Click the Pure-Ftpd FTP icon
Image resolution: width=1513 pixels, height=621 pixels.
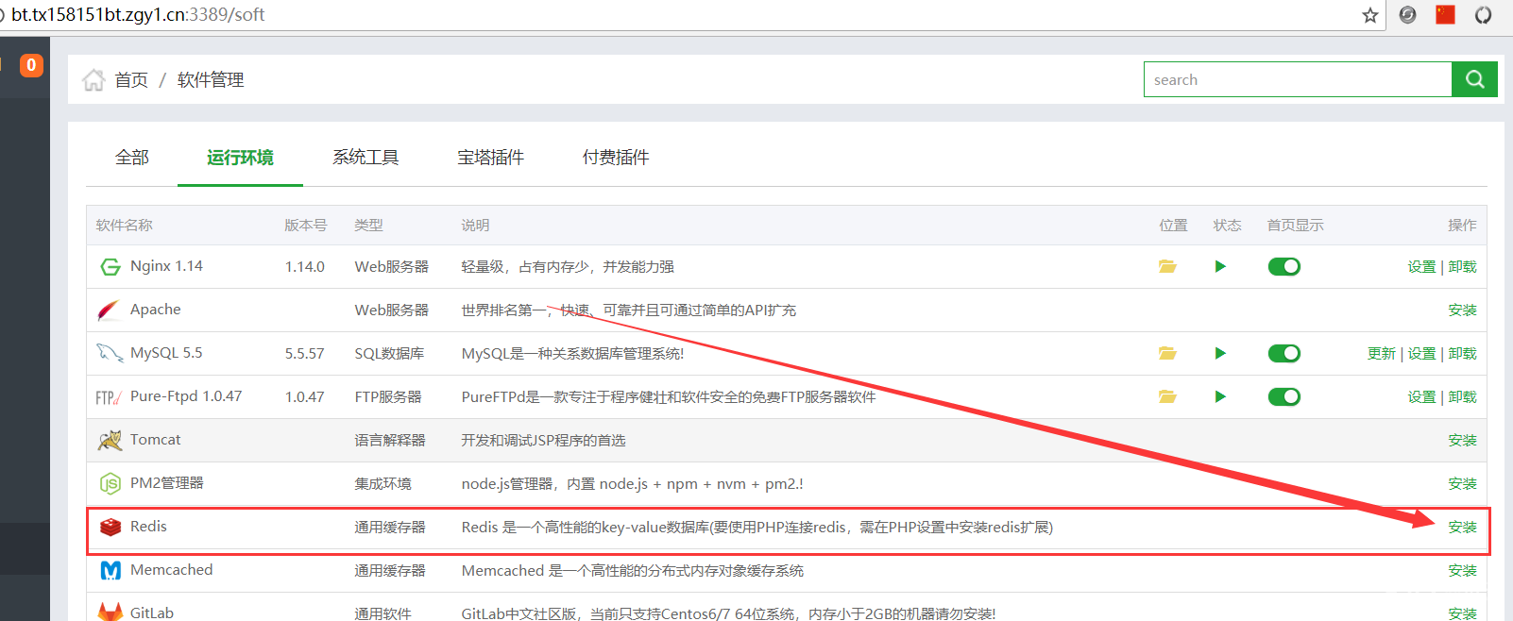pos(109,397)
